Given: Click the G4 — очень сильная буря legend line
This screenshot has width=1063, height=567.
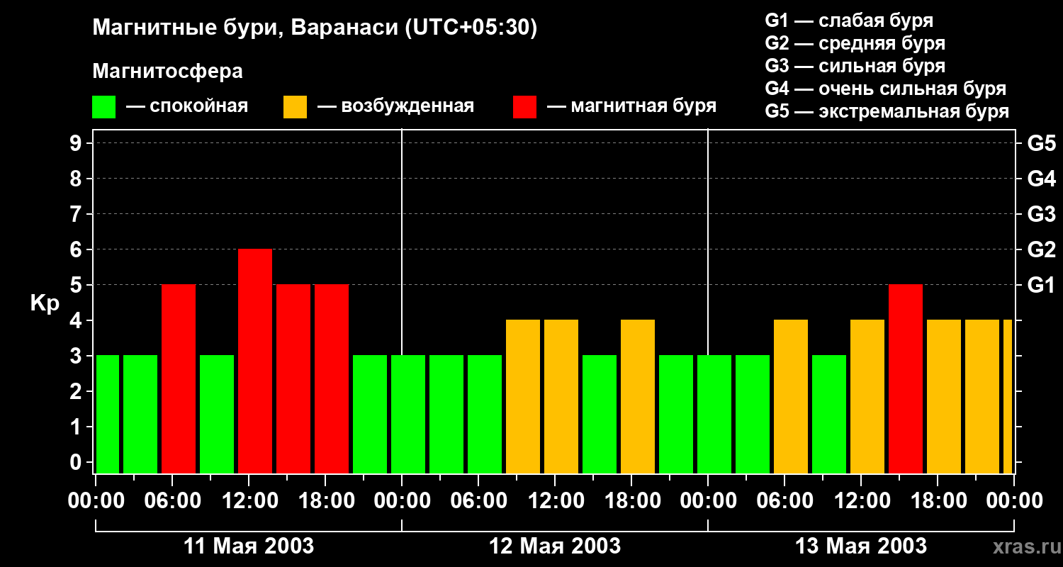Looking at the screenshot, I should pos(885,89).
